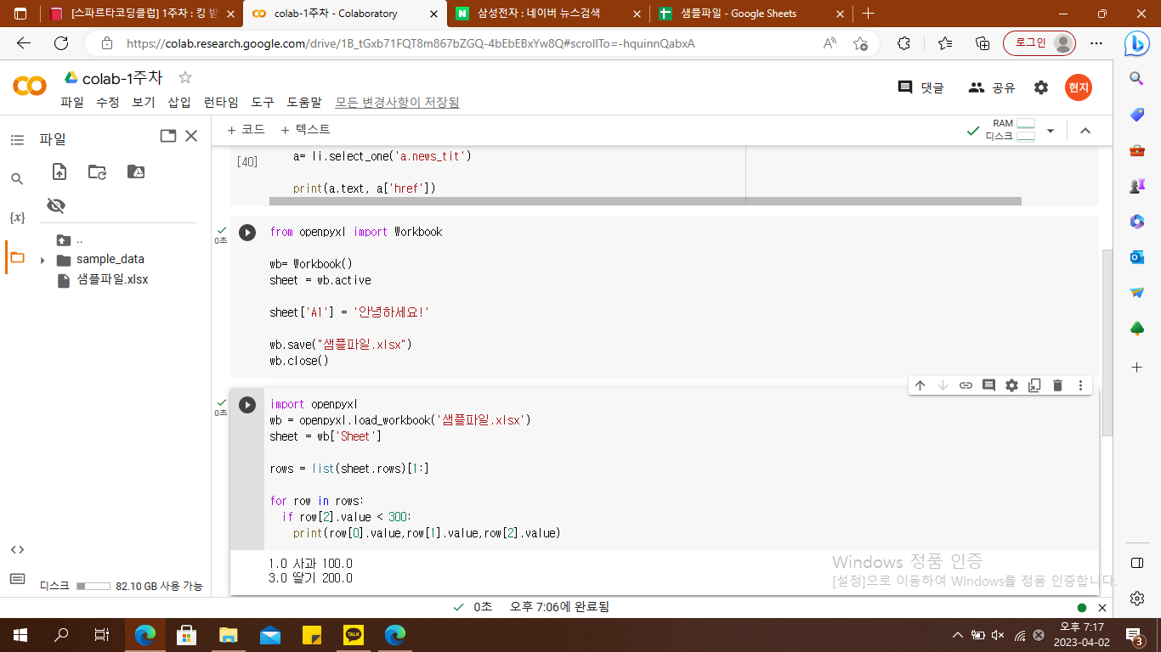
Task: Click 모든 변경사항이 저장됨 link
Action: 397,102
